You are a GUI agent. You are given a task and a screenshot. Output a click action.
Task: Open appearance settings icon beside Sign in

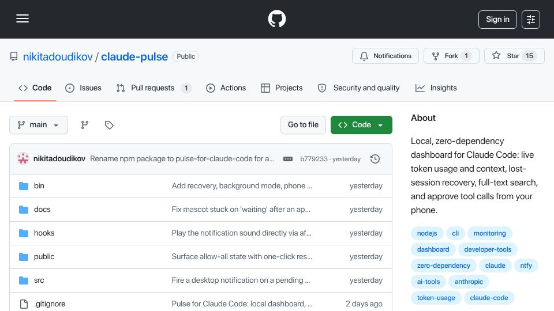click(x=531, y=20)
